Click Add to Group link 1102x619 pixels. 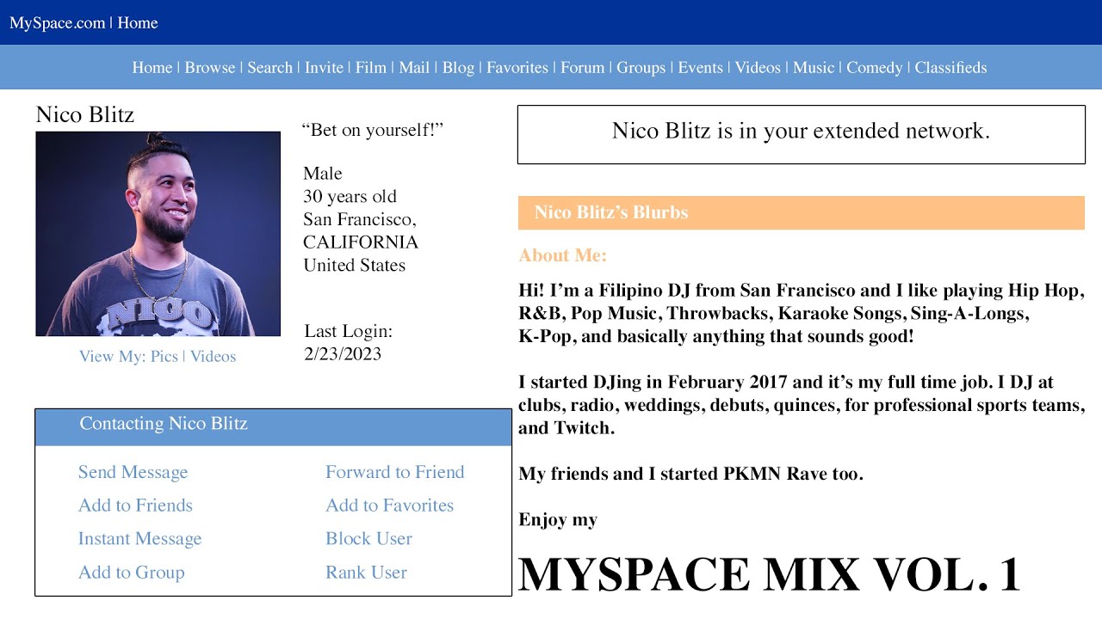132,573
